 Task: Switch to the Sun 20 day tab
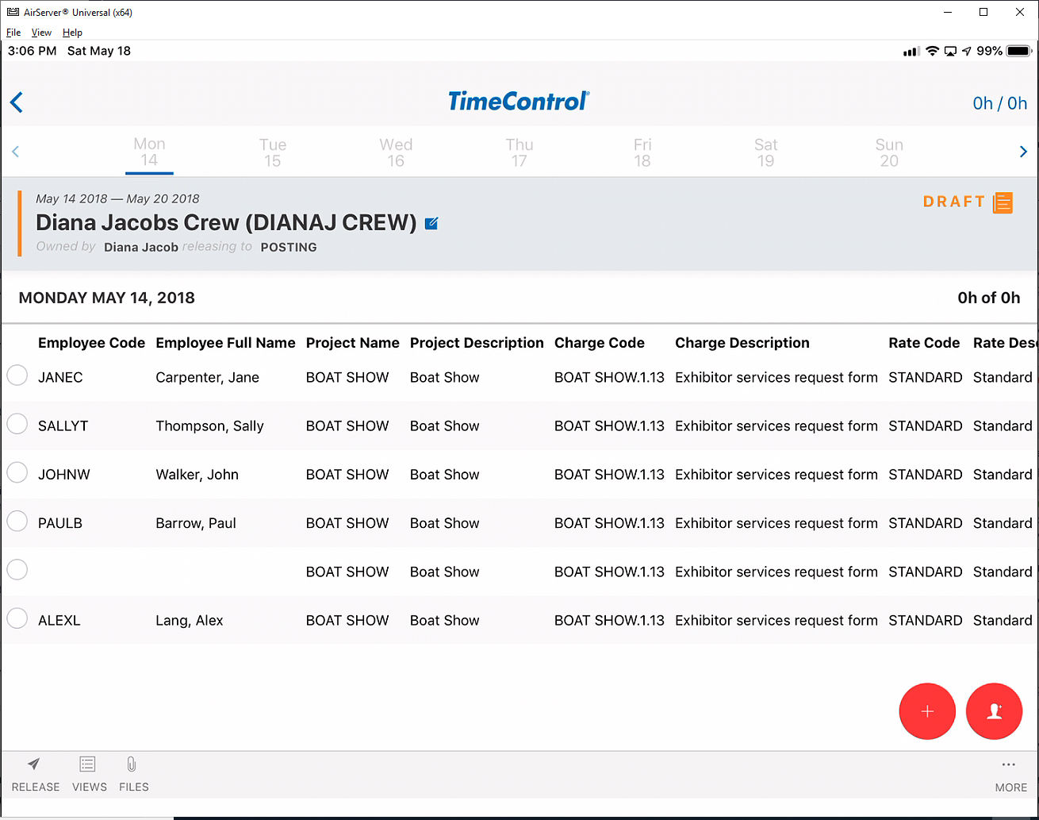pos(889,152)
